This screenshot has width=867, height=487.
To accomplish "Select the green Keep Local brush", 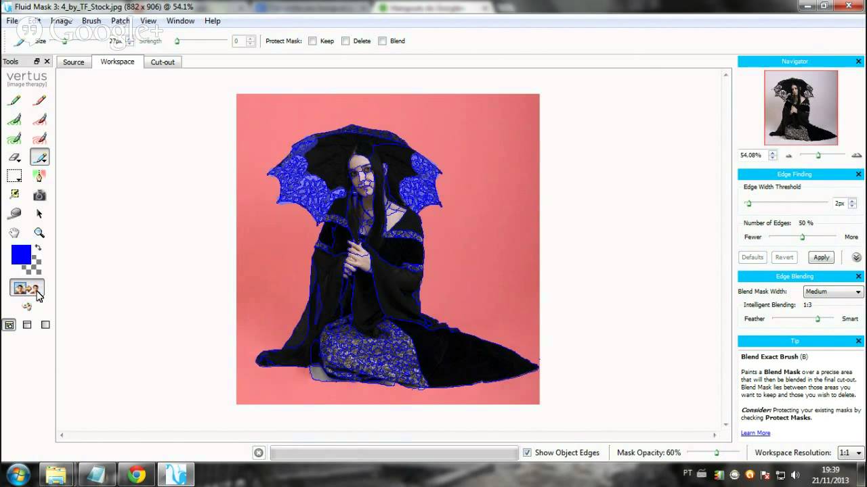I will click(14, 119).
